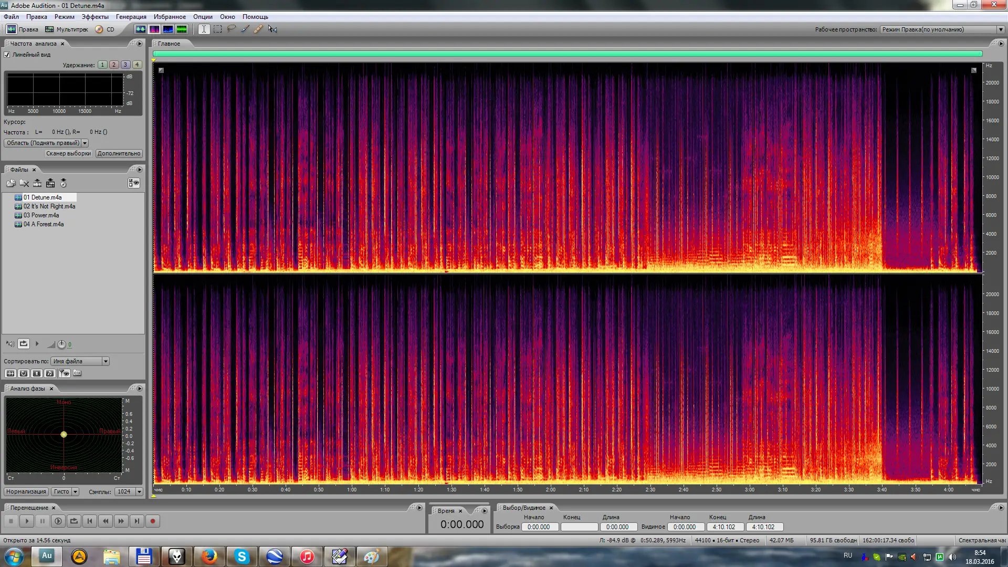Open the Сэмплы 1024 dropdown
This screenshot has width=1008, height=567.
click(x=139, y=492)
